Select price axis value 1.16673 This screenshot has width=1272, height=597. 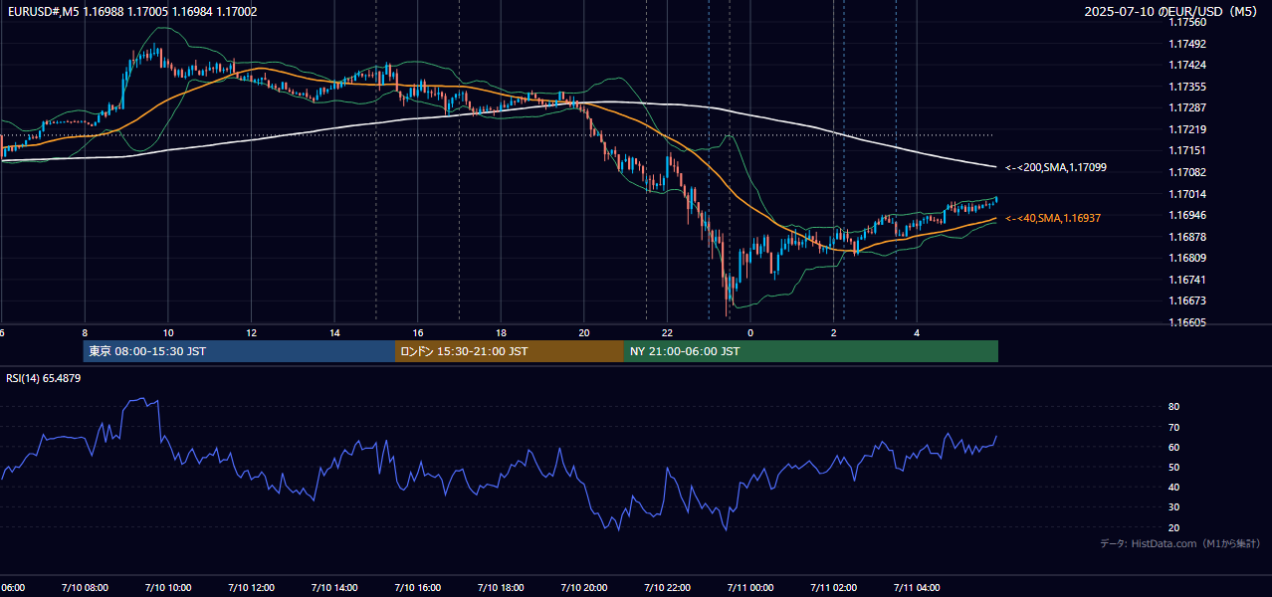(1188, 300)
